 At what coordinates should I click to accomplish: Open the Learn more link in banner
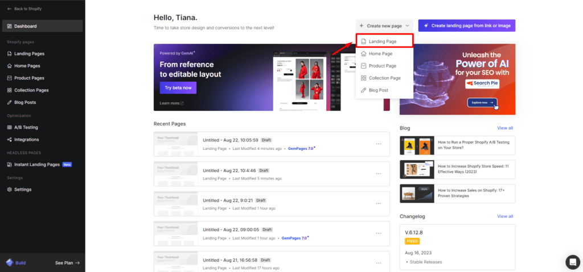click(171, 103)
